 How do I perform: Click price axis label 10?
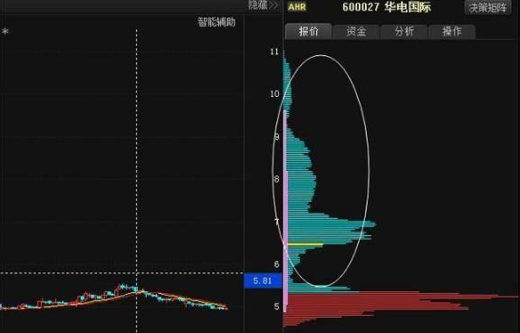point(274,94)
